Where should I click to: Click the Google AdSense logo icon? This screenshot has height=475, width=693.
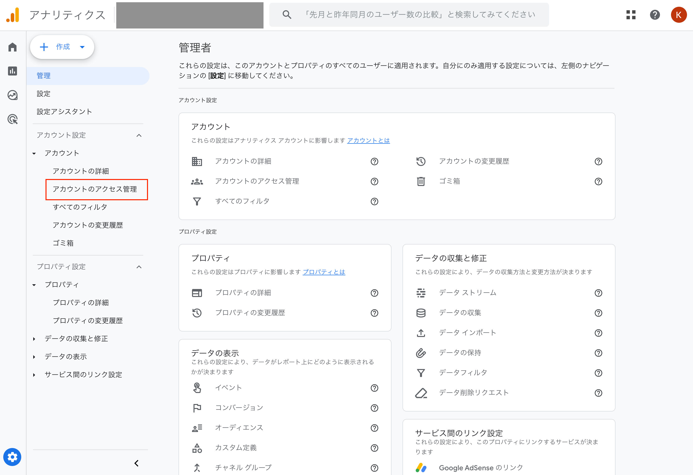(x=421, y=467)
